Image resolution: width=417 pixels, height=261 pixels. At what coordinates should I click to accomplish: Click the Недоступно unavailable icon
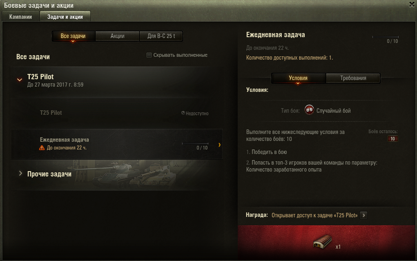[183, 113]
